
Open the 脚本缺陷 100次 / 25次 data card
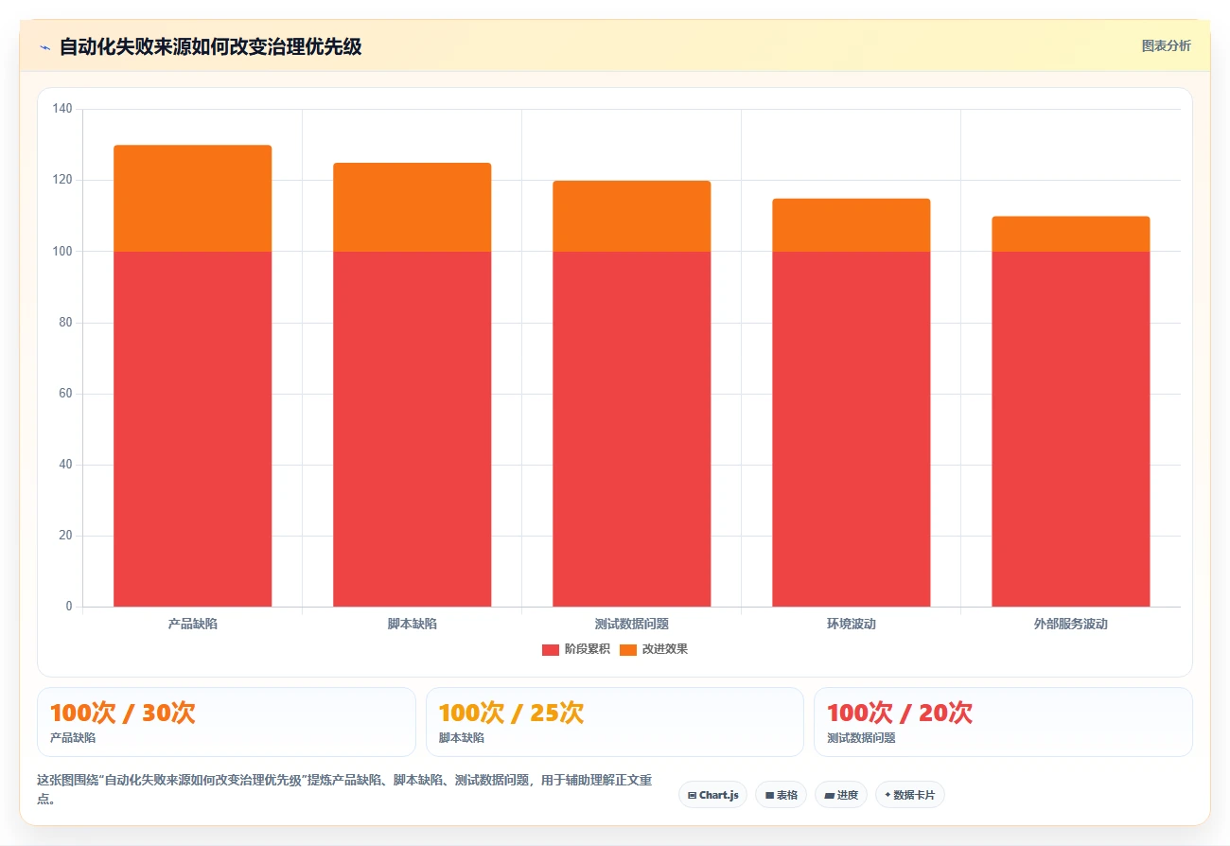[x=615, y=722]
